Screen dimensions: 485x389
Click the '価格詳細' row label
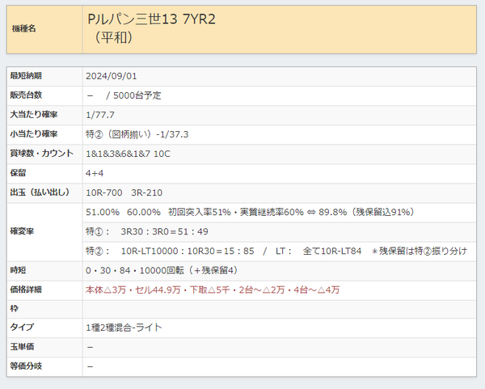26,290
